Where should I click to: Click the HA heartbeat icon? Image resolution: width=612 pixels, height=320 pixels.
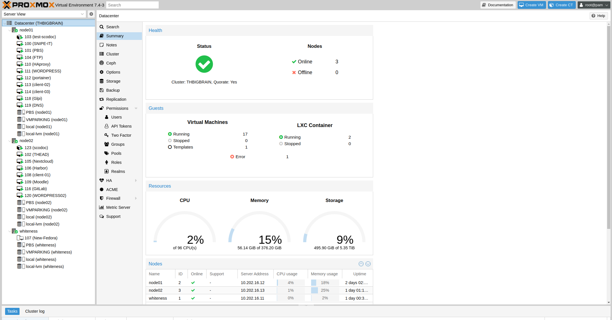coord(101,181)
